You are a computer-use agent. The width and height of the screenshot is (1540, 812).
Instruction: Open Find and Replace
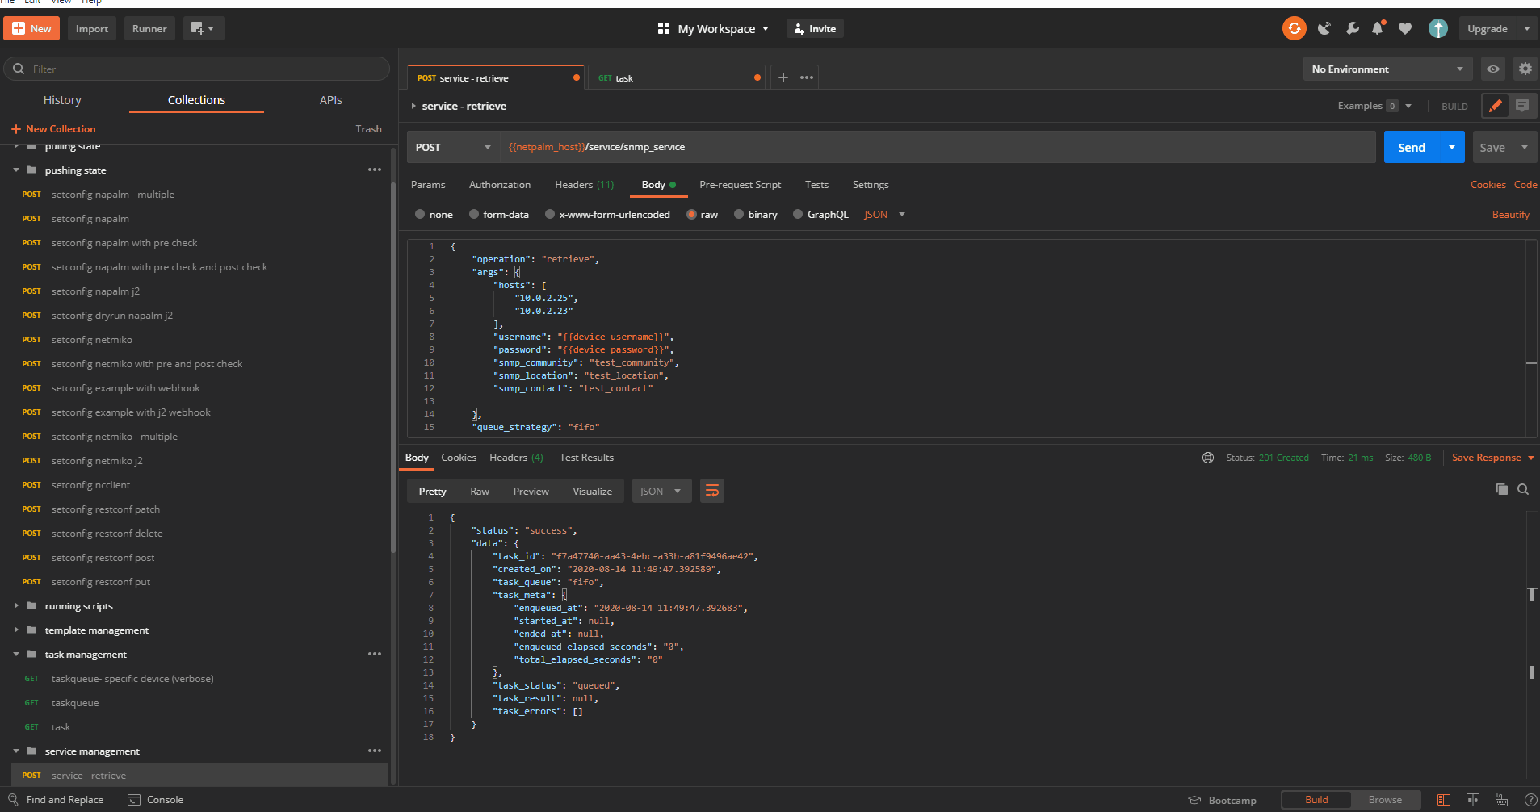(x=56, y=800)
